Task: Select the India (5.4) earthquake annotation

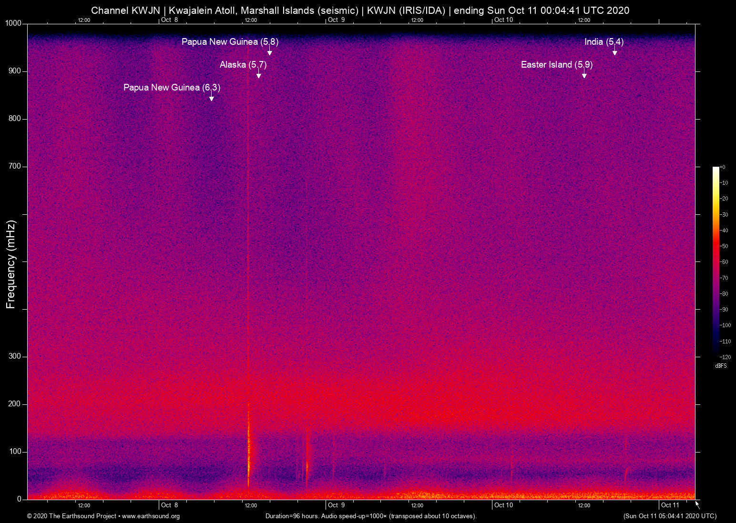Action: pyautogui.click(x=603, y=42)
